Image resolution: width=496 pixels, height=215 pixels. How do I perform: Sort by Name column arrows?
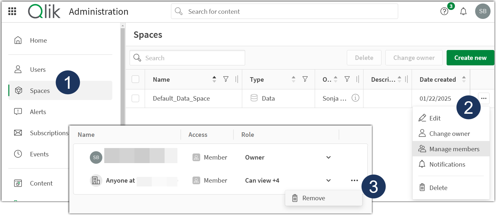[x=214, y=79]
